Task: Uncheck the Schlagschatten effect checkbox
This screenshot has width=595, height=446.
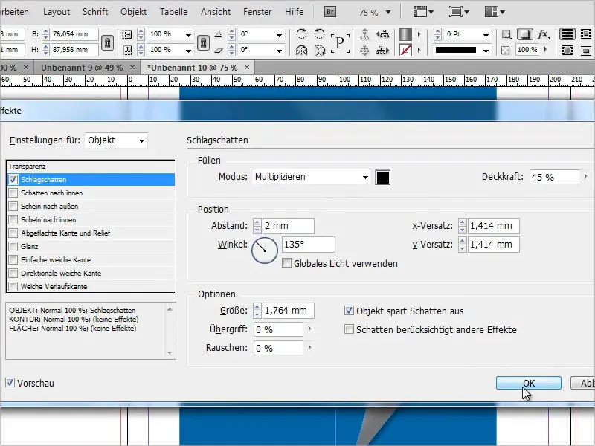Action: 13,179
